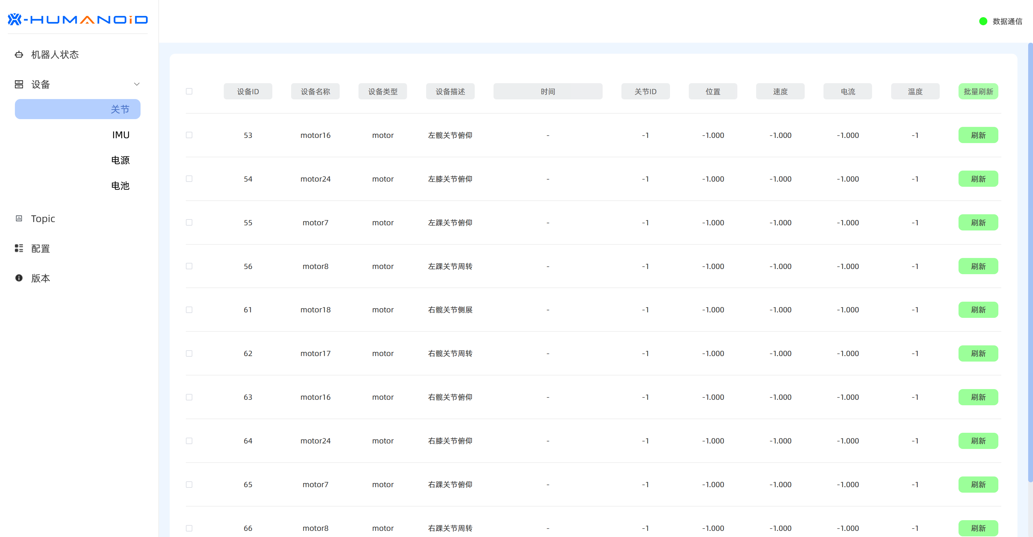Toggle the select-all header checkbox
Screen dimensions: 1033x537
(x=189, y=91)
